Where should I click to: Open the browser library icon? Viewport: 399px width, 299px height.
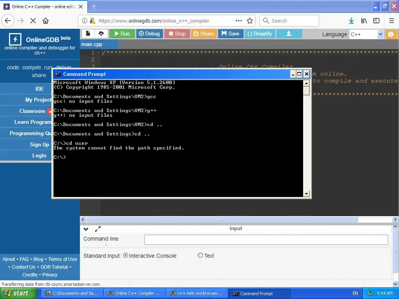click(x=364, y=21)
